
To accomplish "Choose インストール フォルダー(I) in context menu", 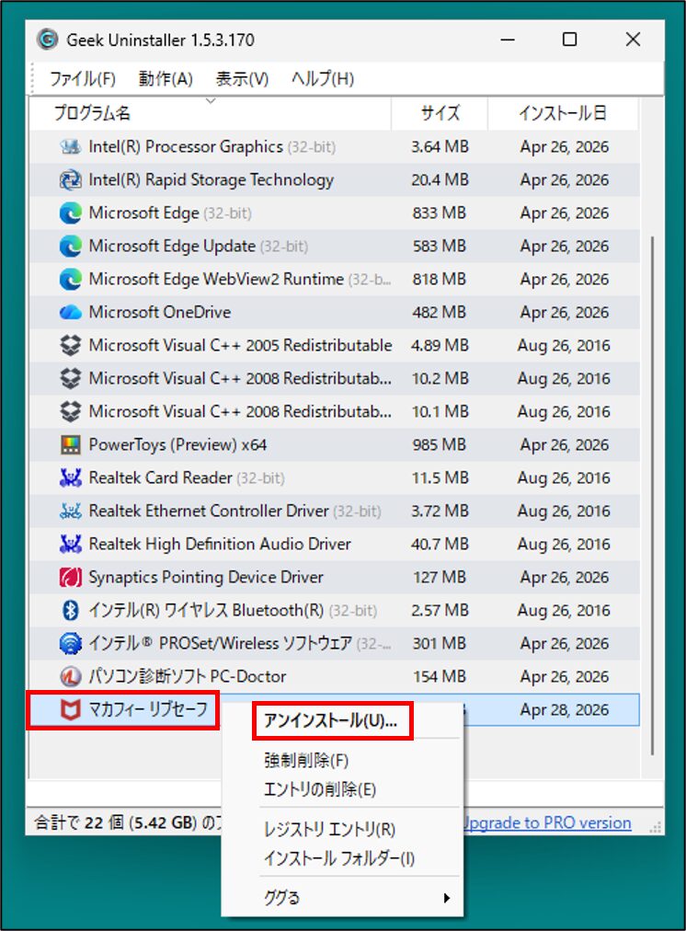I will click(x=338, y=858).
